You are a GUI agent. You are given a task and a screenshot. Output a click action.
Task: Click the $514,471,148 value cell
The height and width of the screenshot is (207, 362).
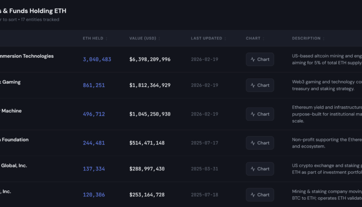[147, 143]
